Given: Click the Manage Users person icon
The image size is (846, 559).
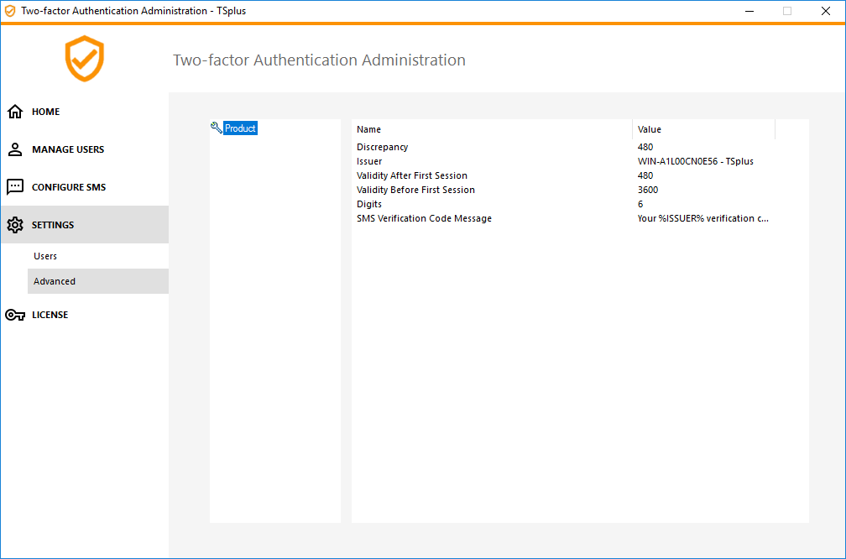Looking at the screenshot, I should 14,149.
